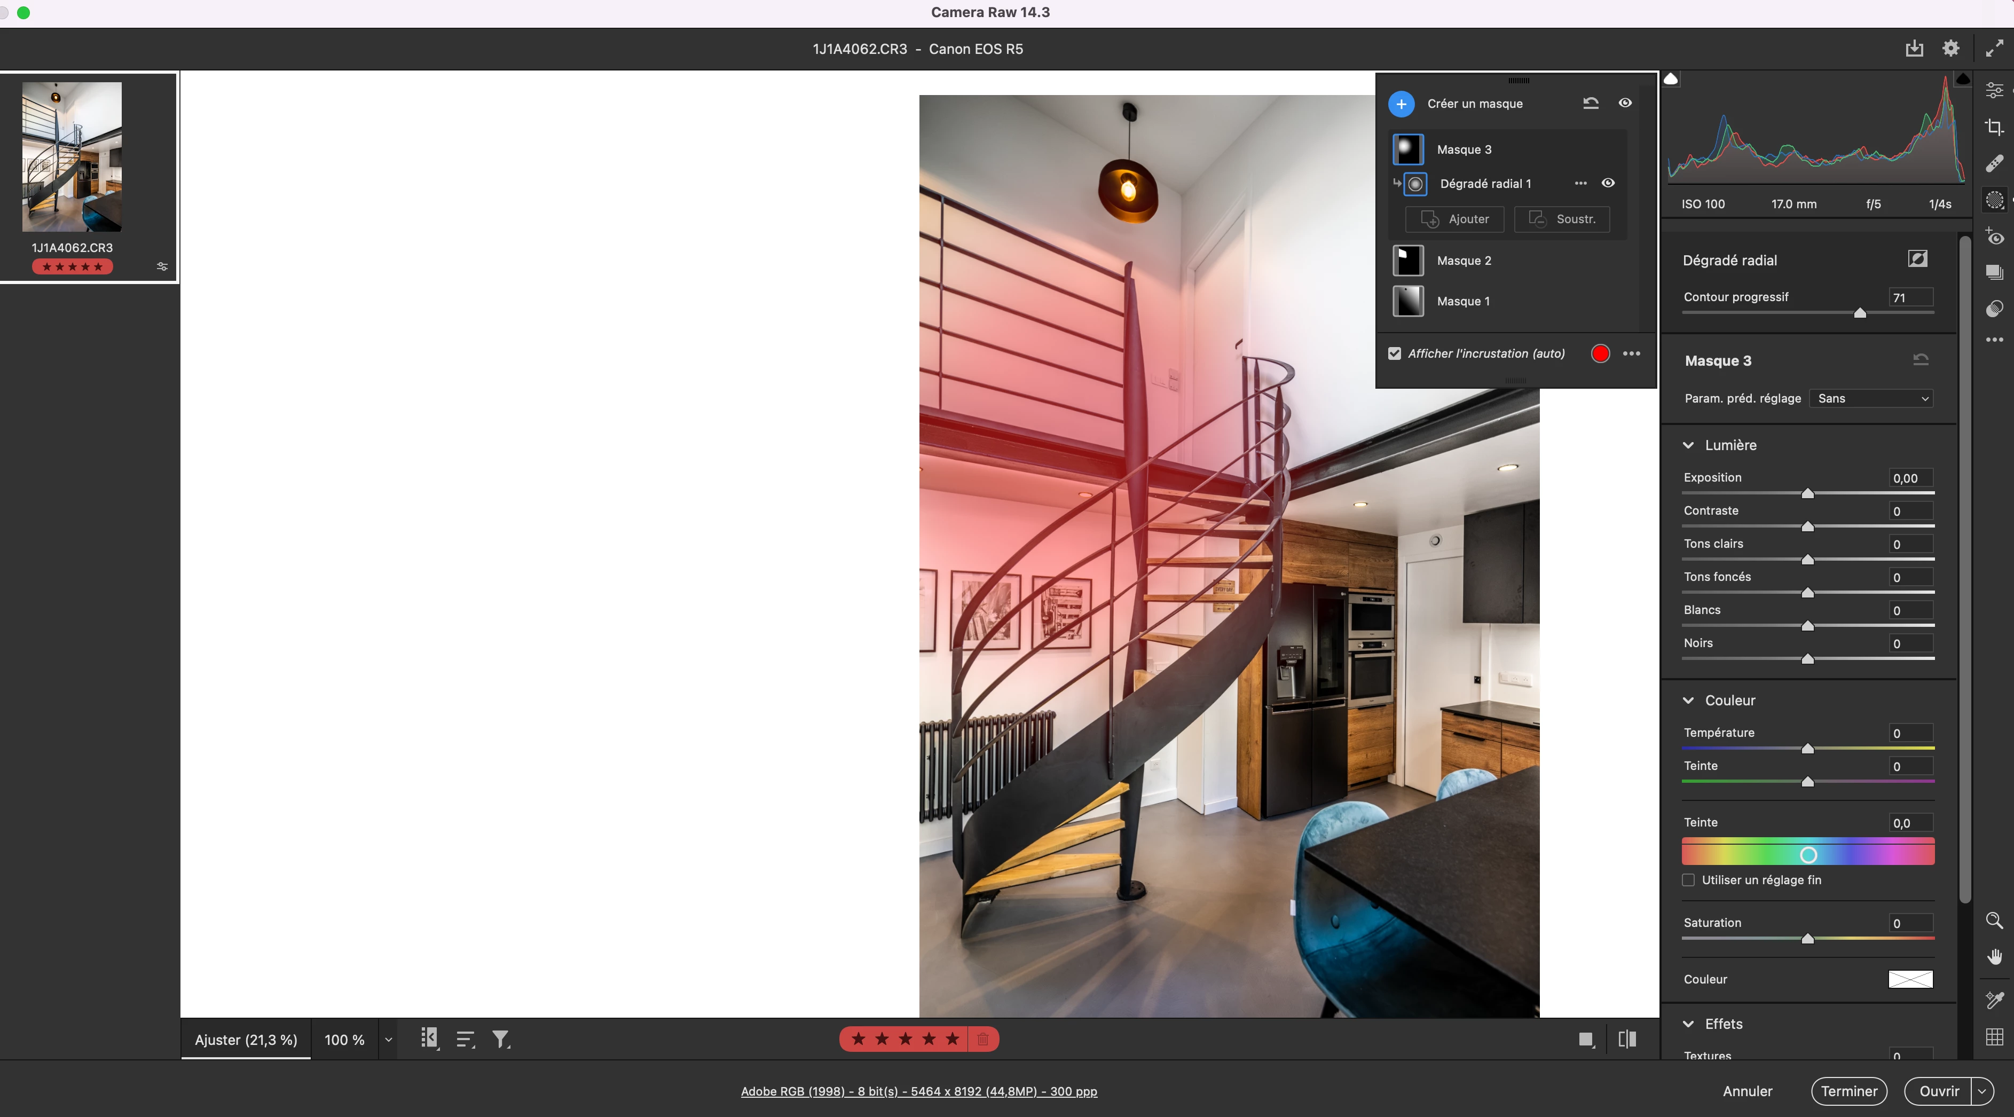Screen dimensions: 2014x1117
Task: Uncheck Afficher l'incrustation (auto) checkbox
Action: [x=1395, y=353]
